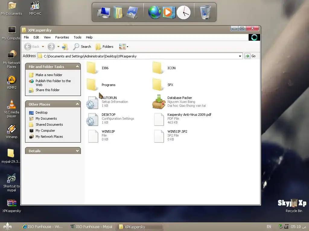Open the folders icon in the top dock
This screenshot has height=231, width=309.
point(118,12)
